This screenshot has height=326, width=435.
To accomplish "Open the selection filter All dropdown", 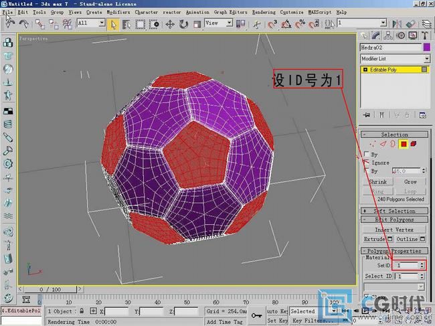I will tap(102, 23).
